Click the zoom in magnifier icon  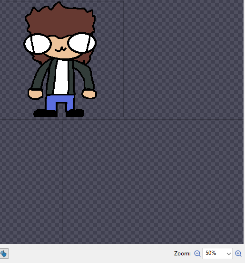pos(238,254)
